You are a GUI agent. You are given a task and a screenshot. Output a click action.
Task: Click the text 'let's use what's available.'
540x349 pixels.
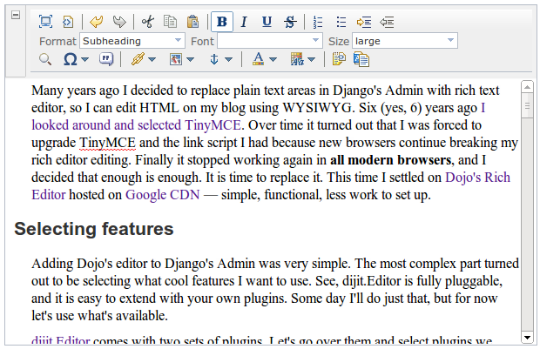coord(99,315)
